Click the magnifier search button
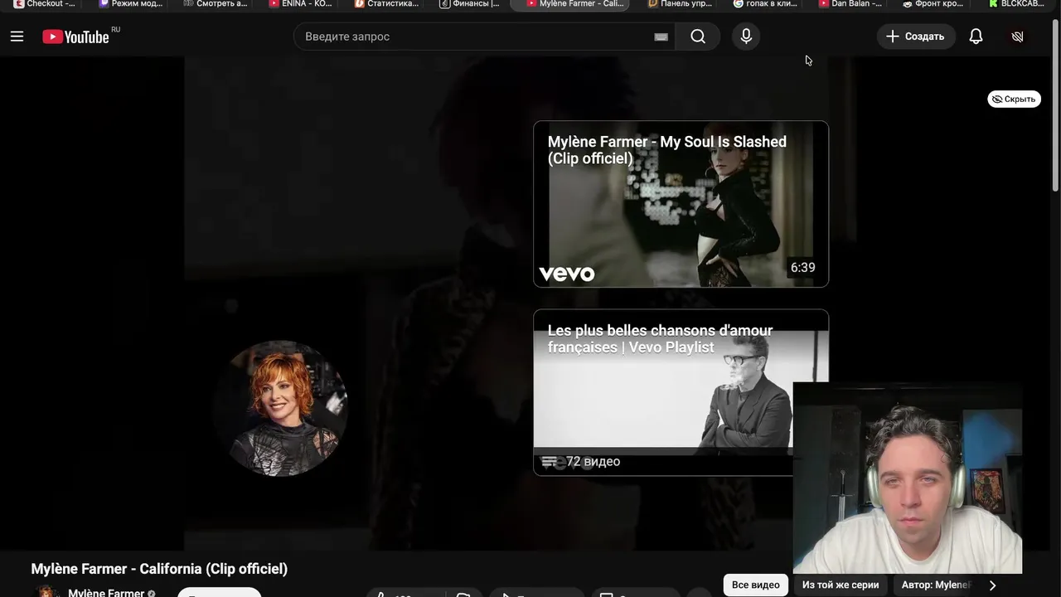This screenshot has height=597, width=1061. 698,36
